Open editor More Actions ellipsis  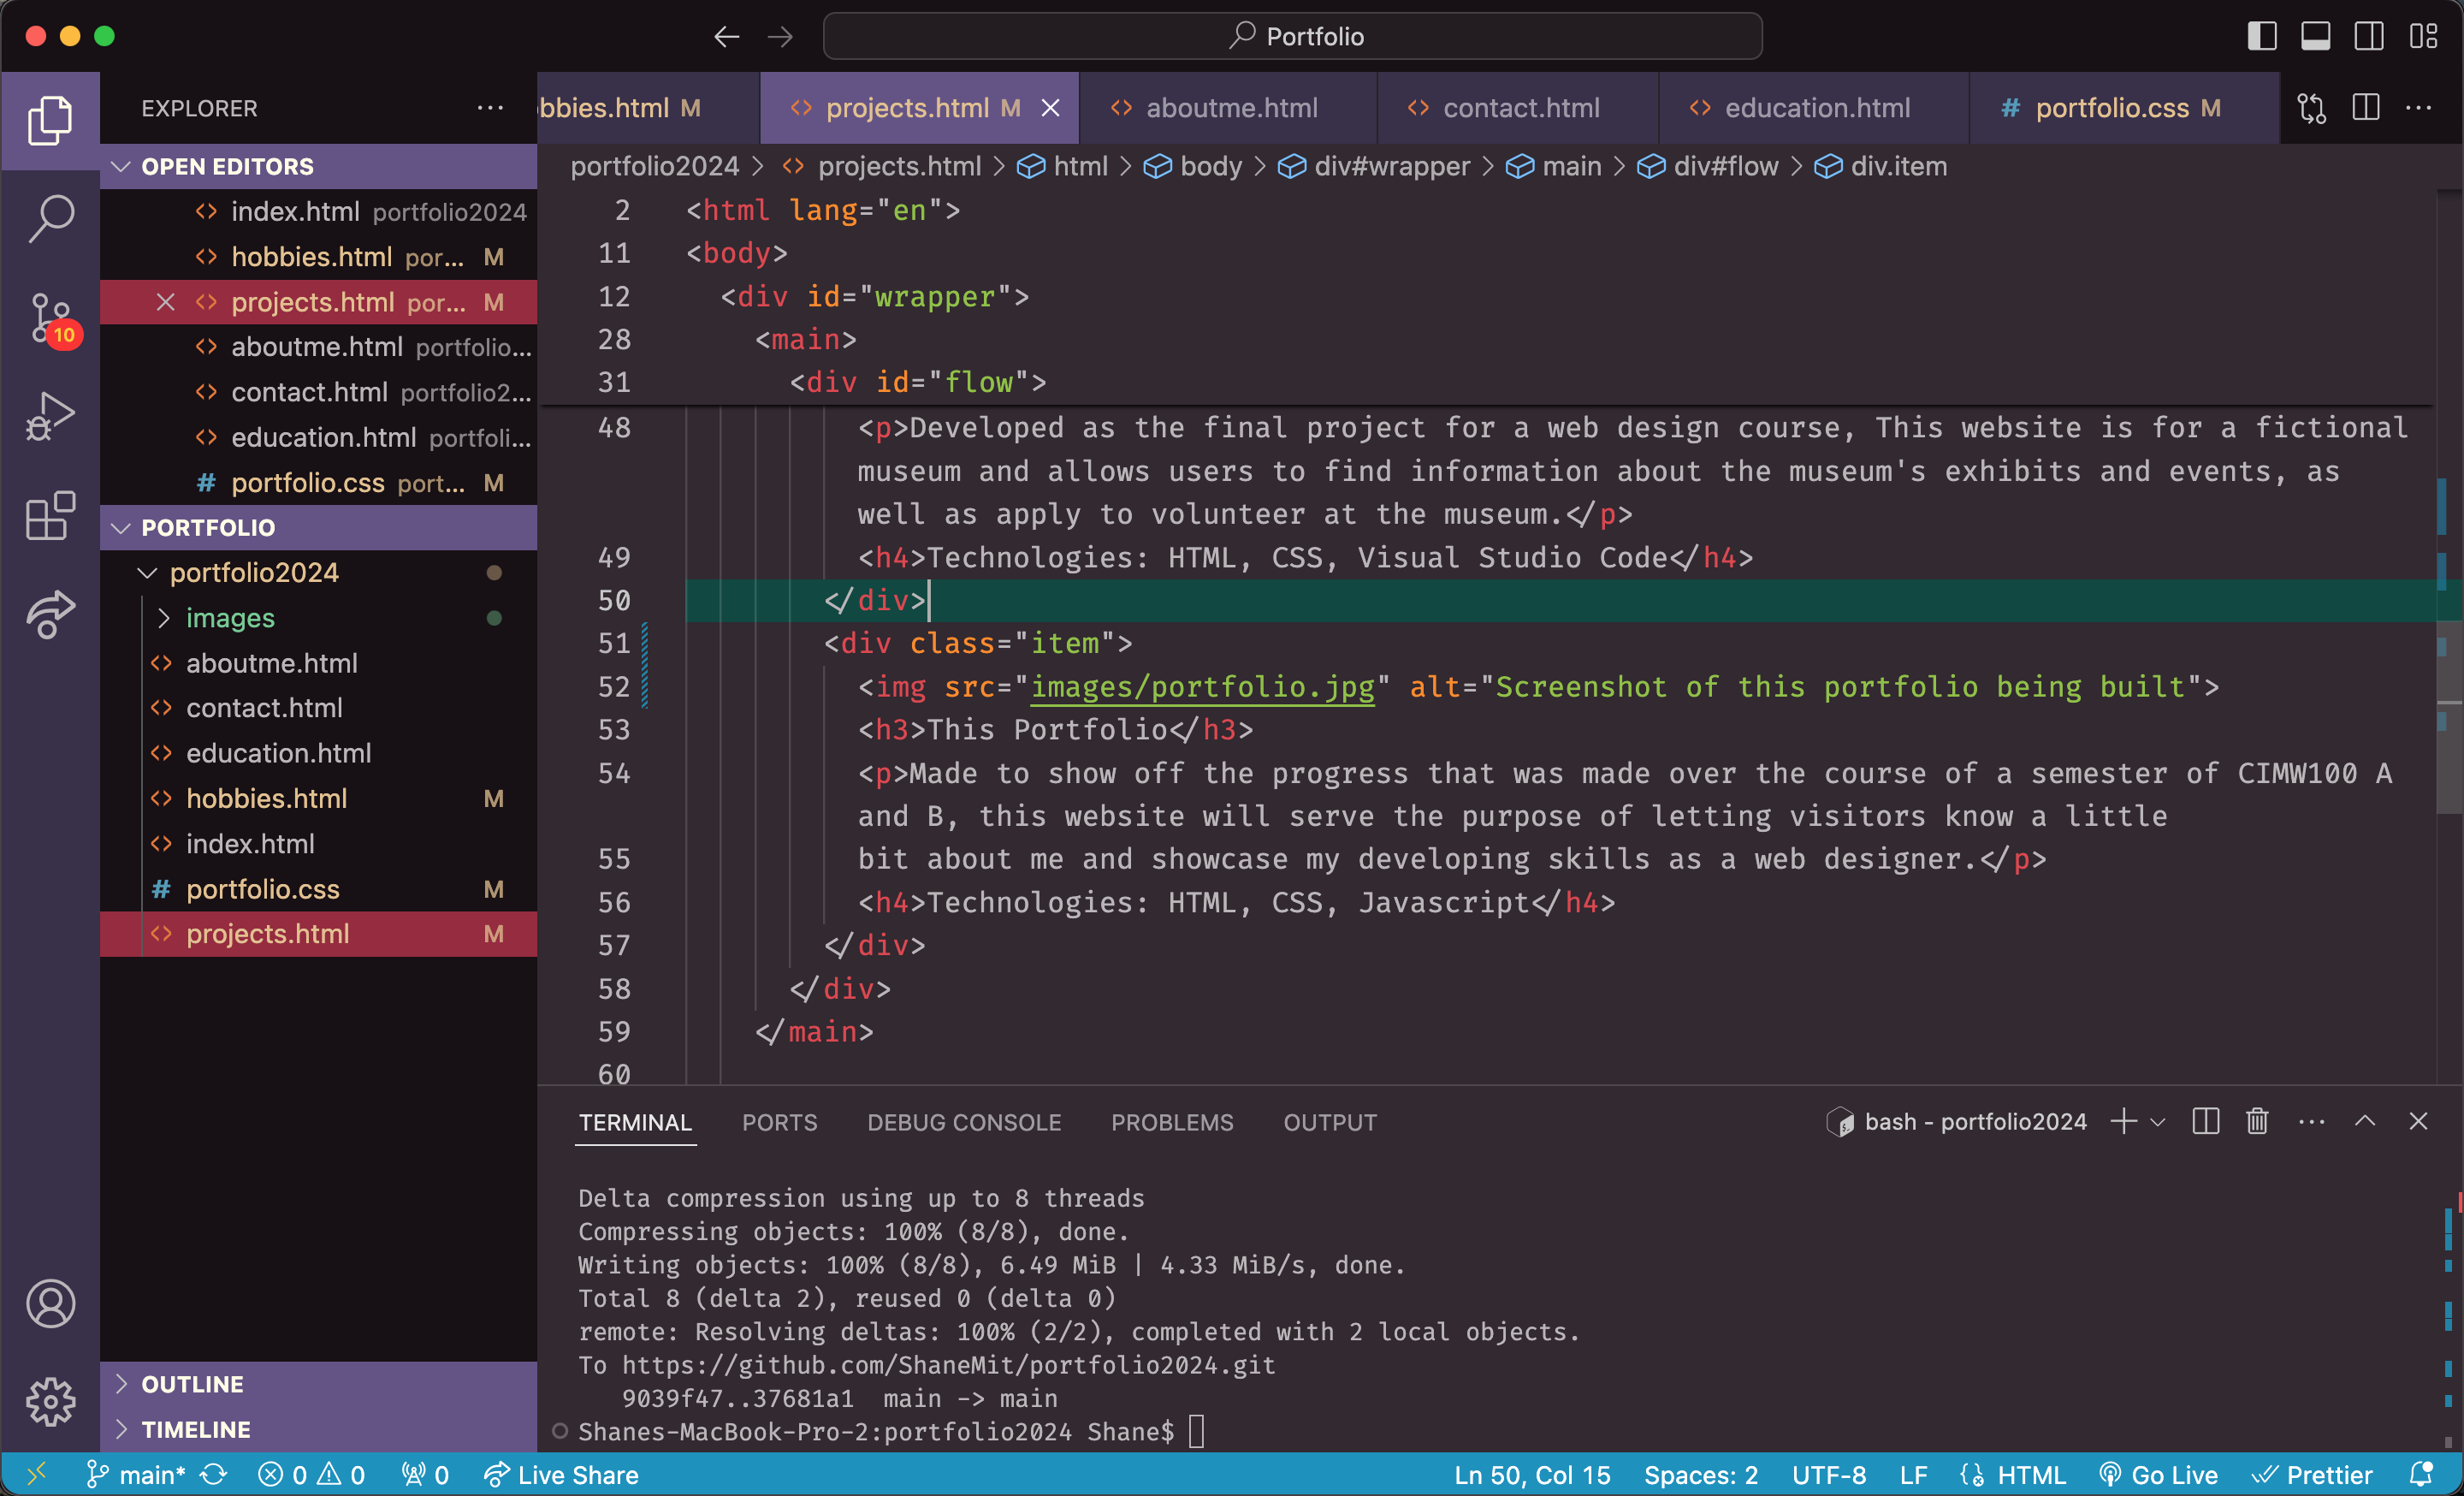tap(2418, 108)
